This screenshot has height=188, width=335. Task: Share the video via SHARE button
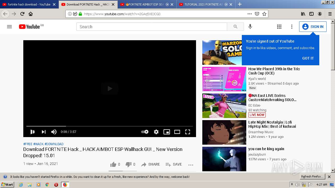coord(150,164)
